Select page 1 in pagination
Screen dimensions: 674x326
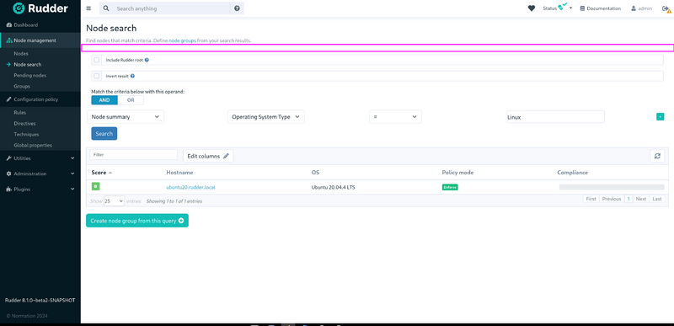[x=628, y=199]
